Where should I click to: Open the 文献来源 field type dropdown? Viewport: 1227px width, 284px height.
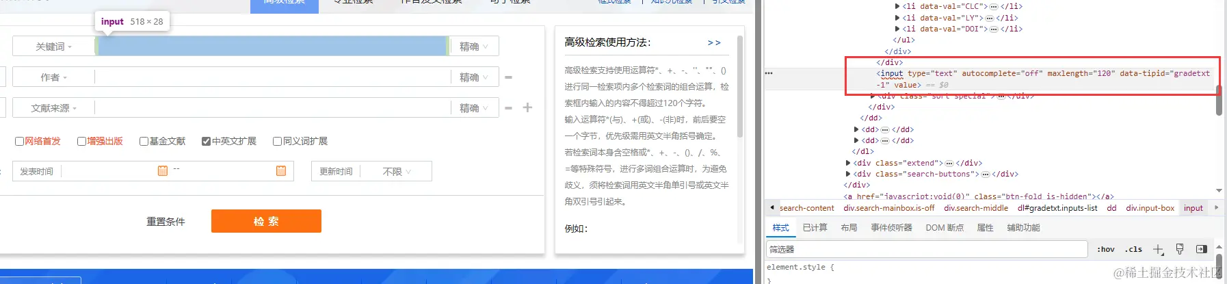[x=53, y=108]
